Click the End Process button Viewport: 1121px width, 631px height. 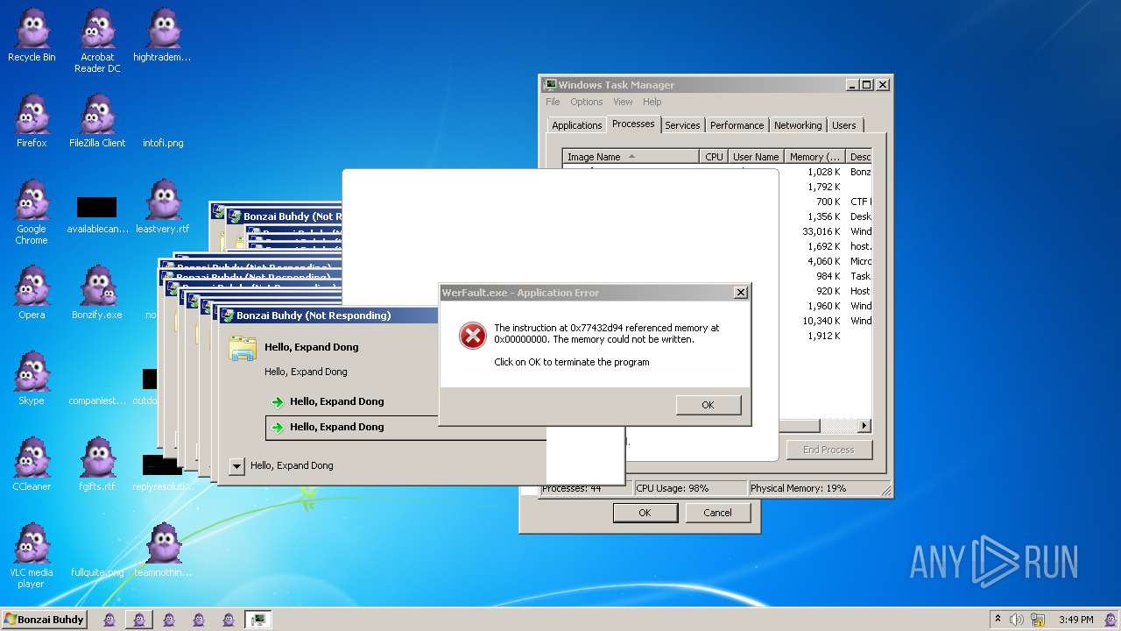[828, 450]
